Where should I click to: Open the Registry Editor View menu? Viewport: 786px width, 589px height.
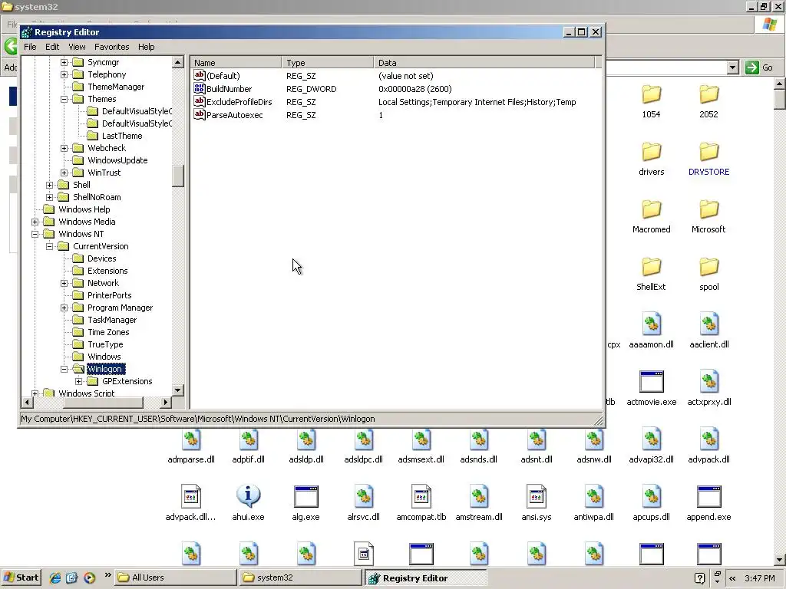tap(77, 47)
